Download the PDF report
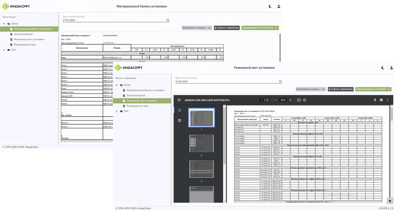Image resolution: width=395 pixels, height=210 pixels. [375, 100]
